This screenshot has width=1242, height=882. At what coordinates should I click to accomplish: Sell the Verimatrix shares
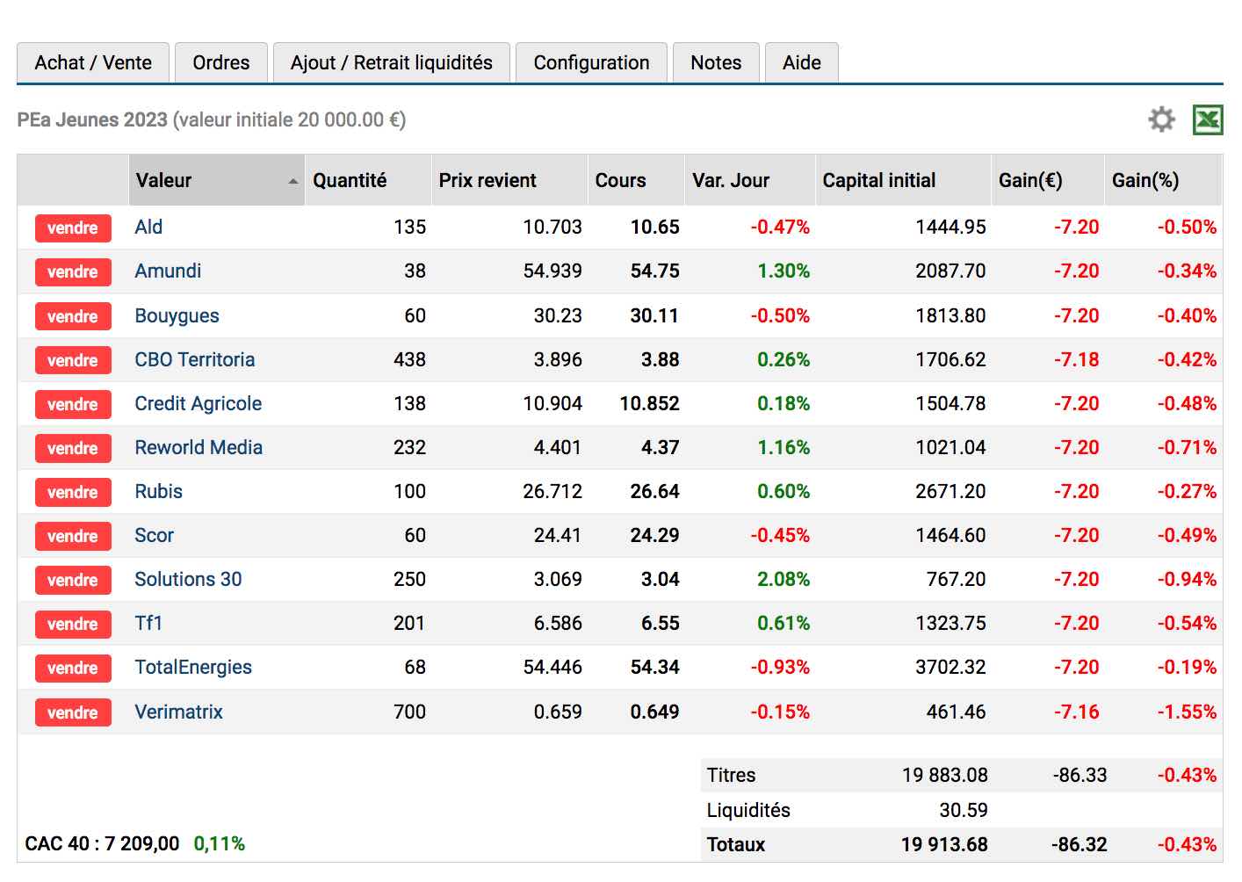[x=73, y=712]
